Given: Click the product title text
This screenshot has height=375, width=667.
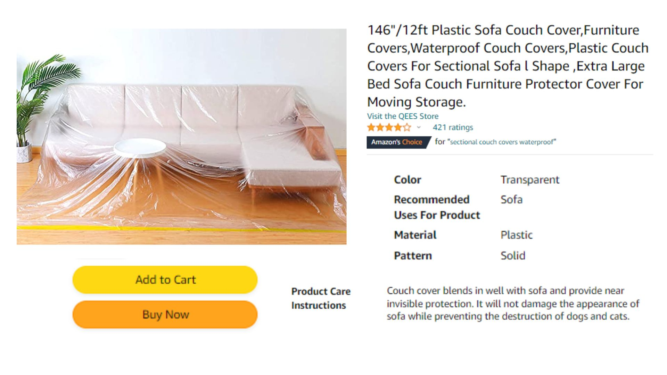Looking at the screenshot, I should point(508,66).
